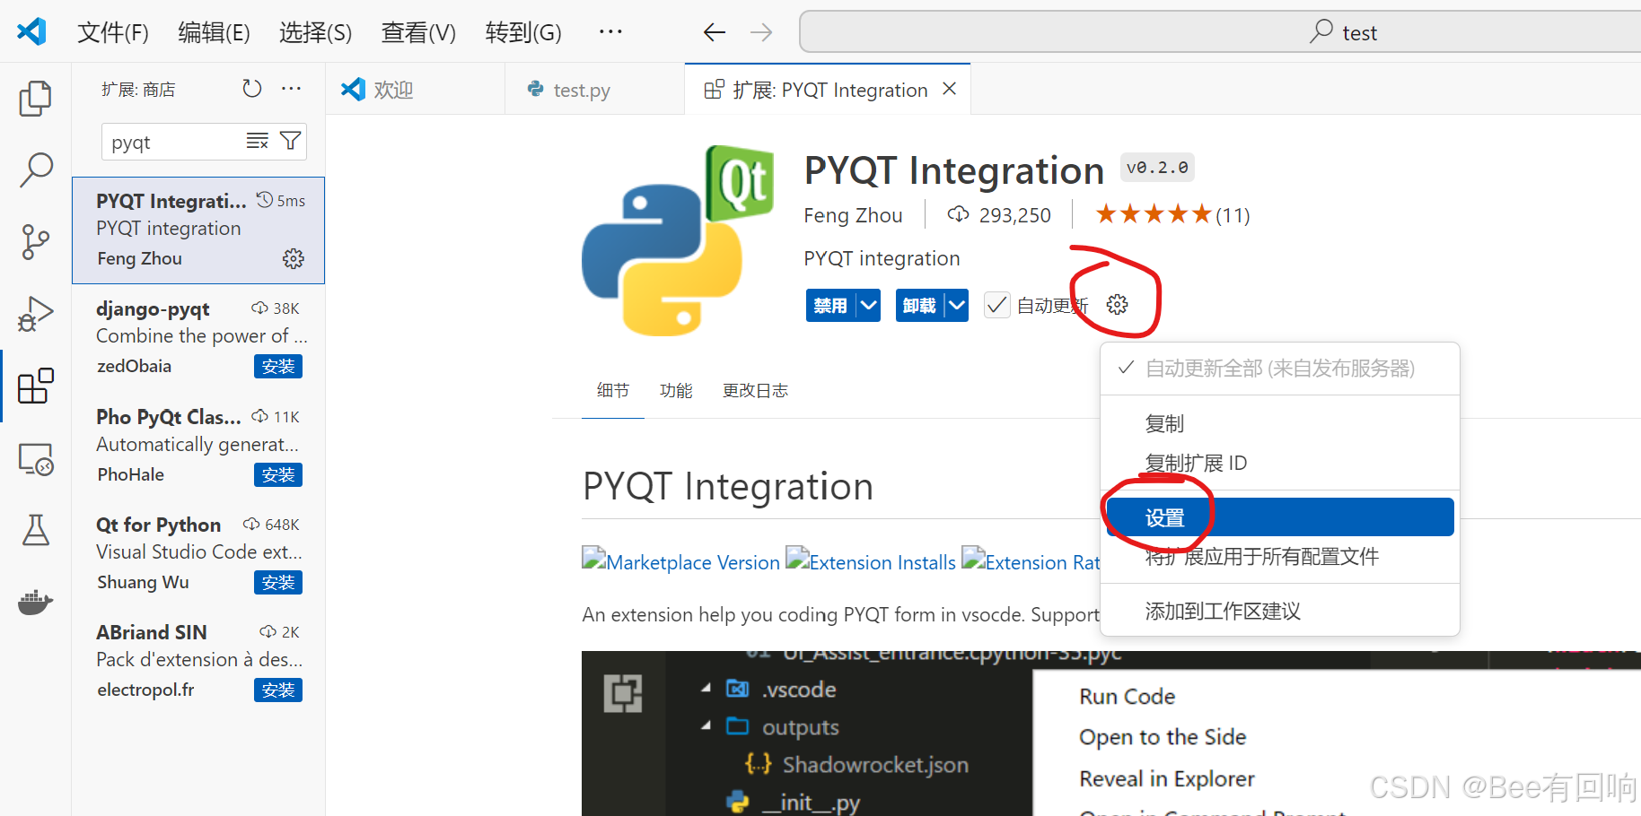The height and width of the screenshot is (816, 1641).
Task: Click the PYQT Integration extension logo
Action: point(678,240)
